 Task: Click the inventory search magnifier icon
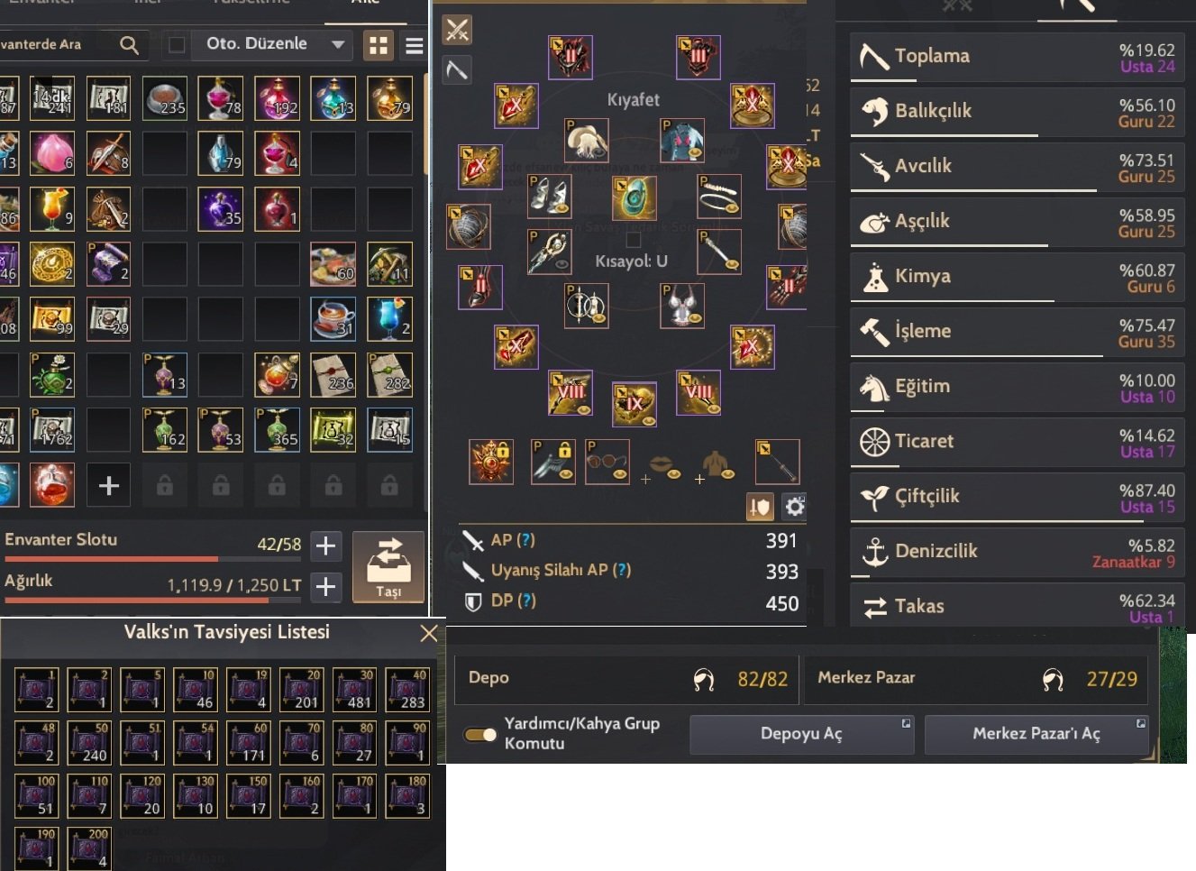pyautogui.click(x=129, y=44)
